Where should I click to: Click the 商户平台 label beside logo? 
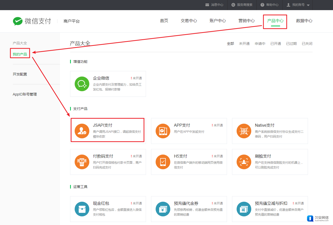click(72, 21)
